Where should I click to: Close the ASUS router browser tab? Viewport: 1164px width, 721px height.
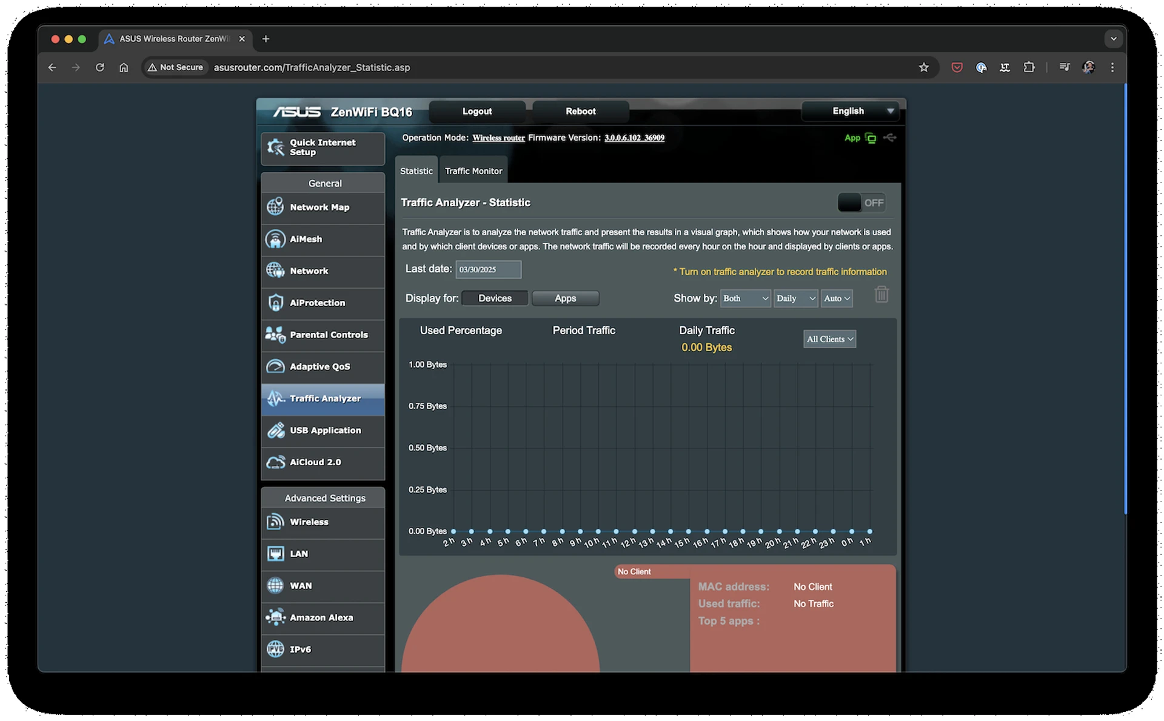click(242, 39)
